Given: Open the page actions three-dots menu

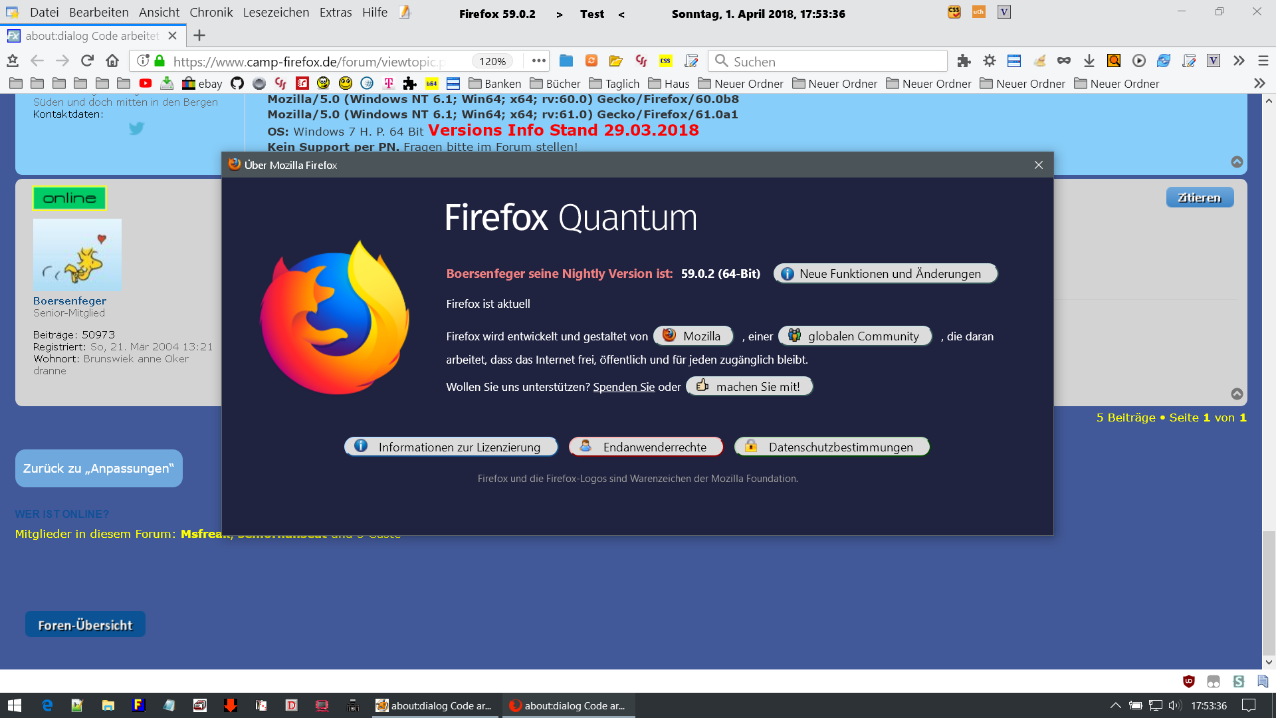Looking at the screenshot, I should pos(539,61).
